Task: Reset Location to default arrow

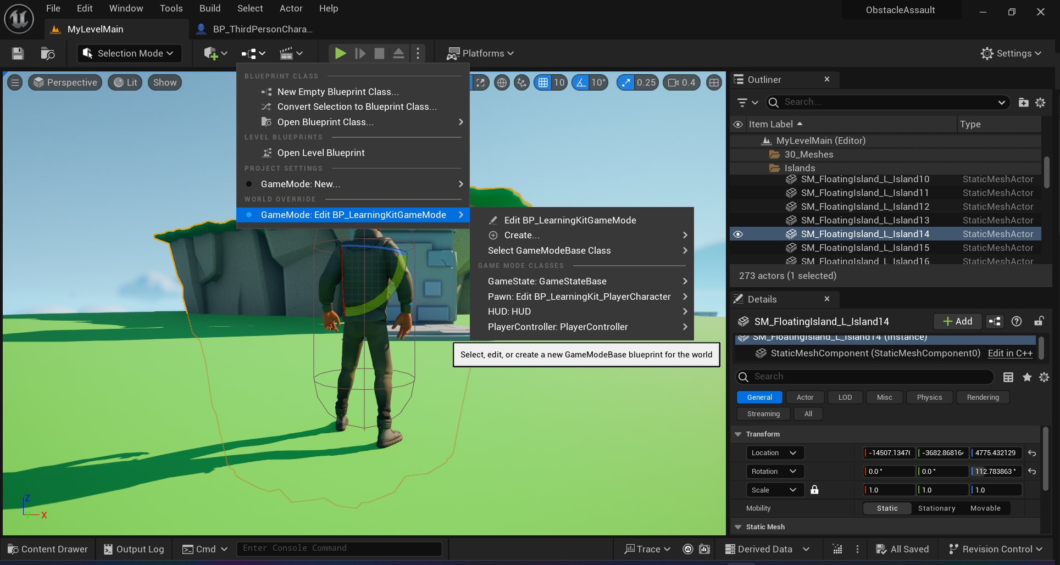Action: point(1032,453)
